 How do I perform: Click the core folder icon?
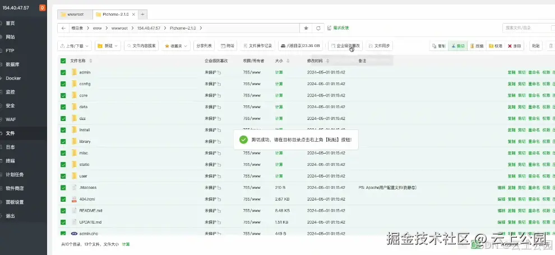tap(74, 95)
